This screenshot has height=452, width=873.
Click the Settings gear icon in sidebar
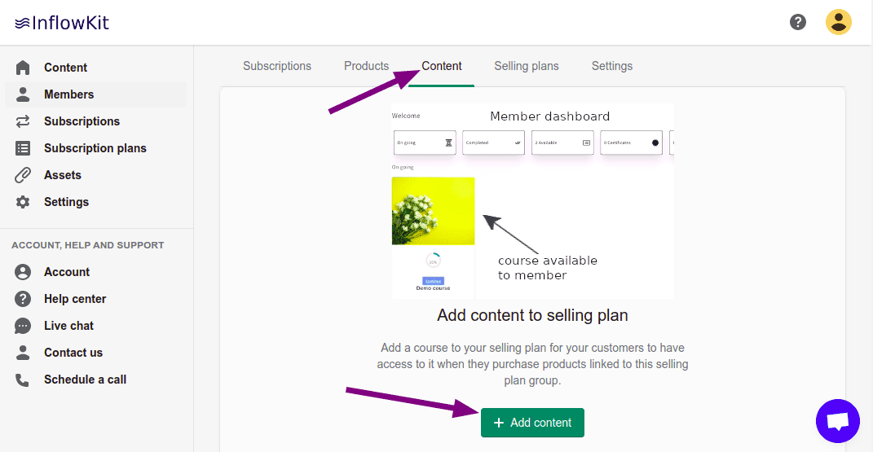(23, 202)
